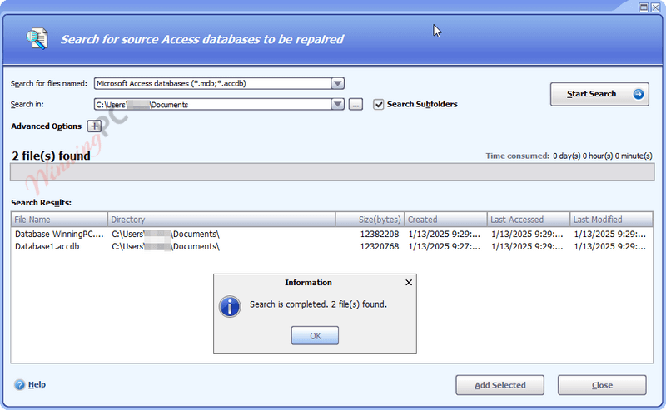This screenshot has width=666, height=410.
Task: Click size value 12320768
Action: click(x=380, y=247)
